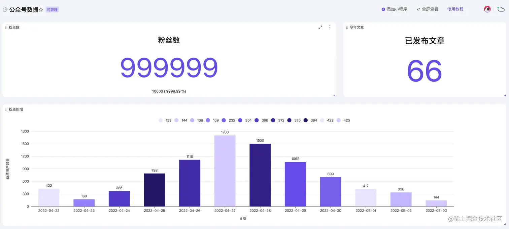Click the 2022-04-30 bar (699)

[x=331, y=192]
